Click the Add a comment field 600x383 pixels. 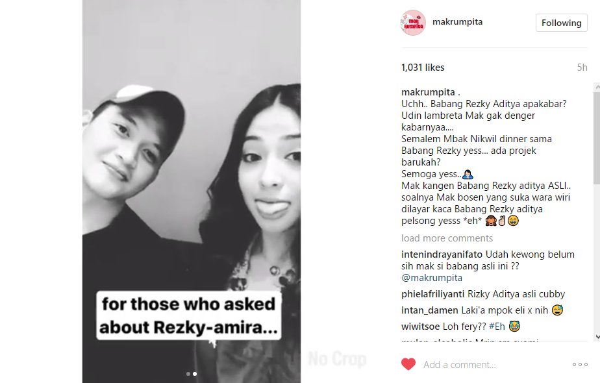pos(494,365)
